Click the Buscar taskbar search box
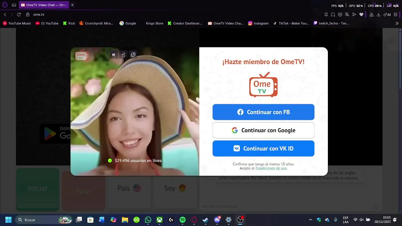The width and height of the screenshot is (402, 226). 44,220
